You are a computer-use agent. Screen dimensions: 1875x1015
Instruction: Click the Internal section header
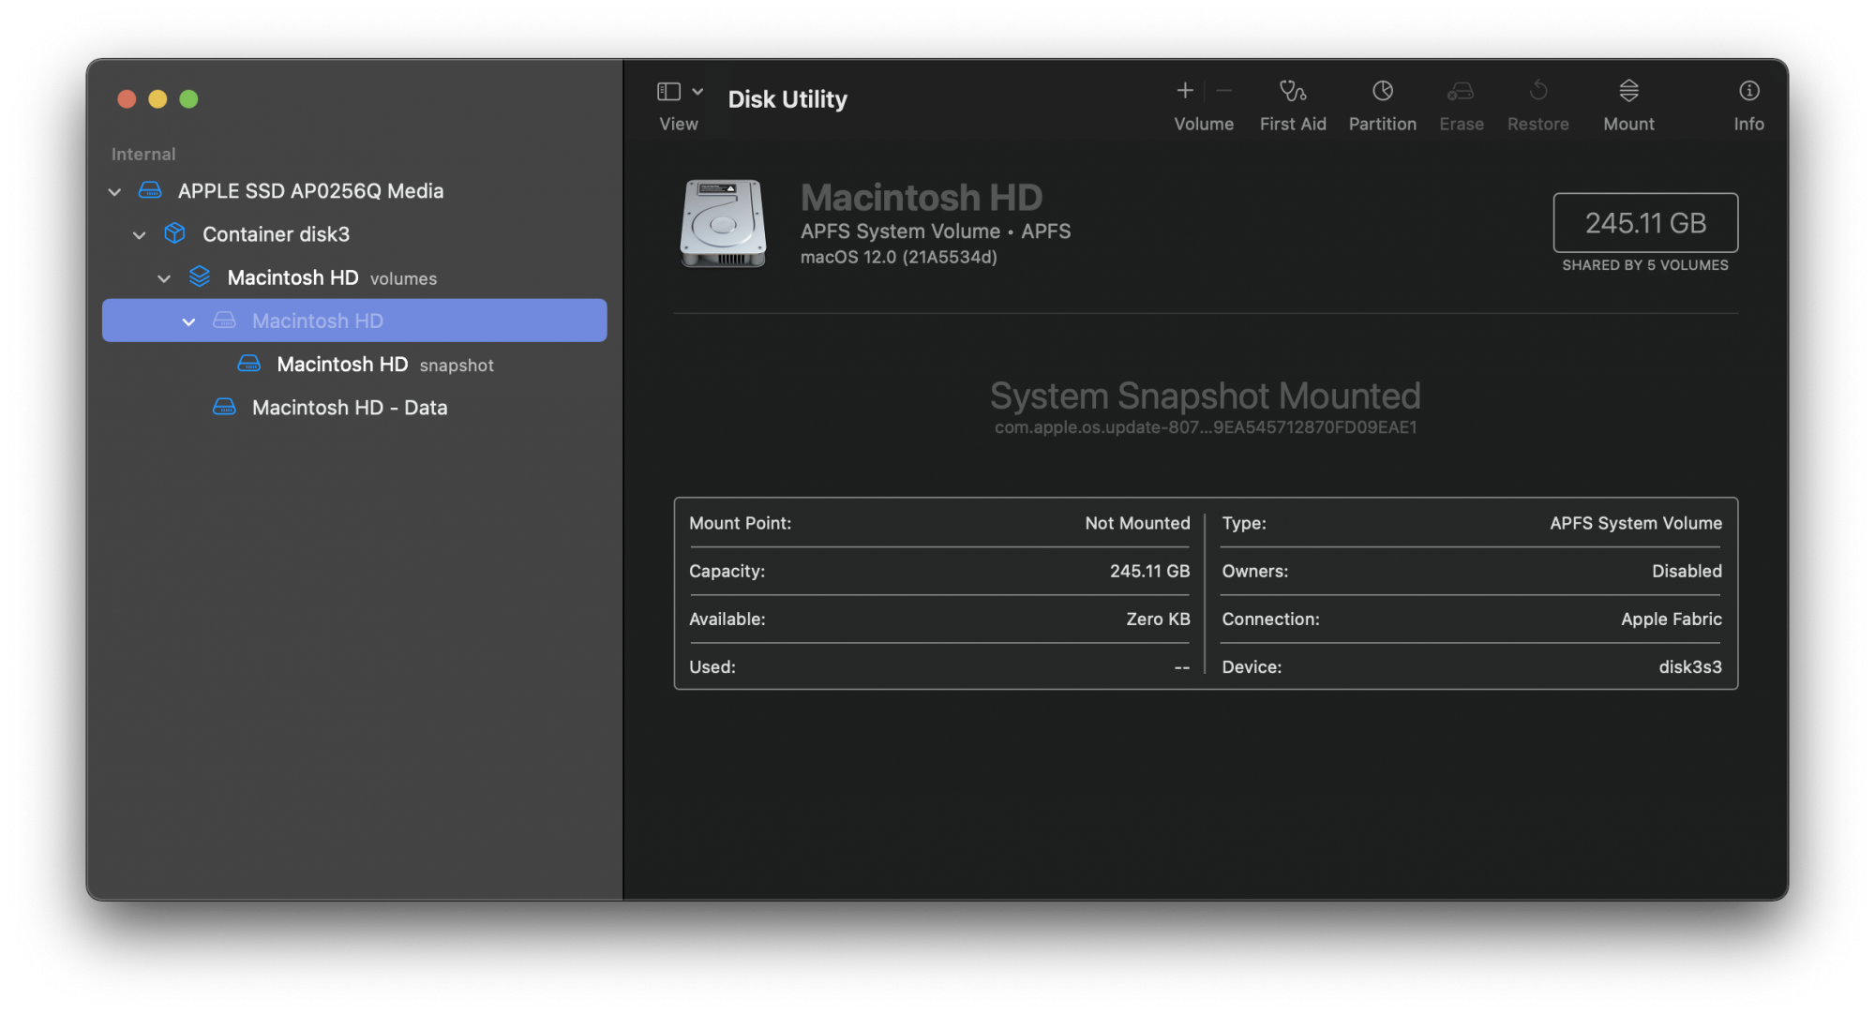pos(143,154)
